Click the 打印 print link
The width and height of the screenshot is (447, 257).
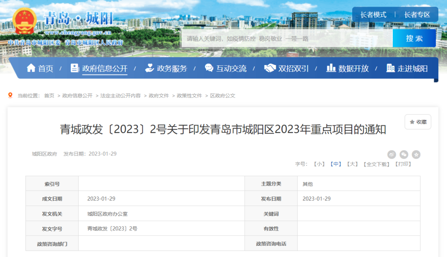click(403, 164)
